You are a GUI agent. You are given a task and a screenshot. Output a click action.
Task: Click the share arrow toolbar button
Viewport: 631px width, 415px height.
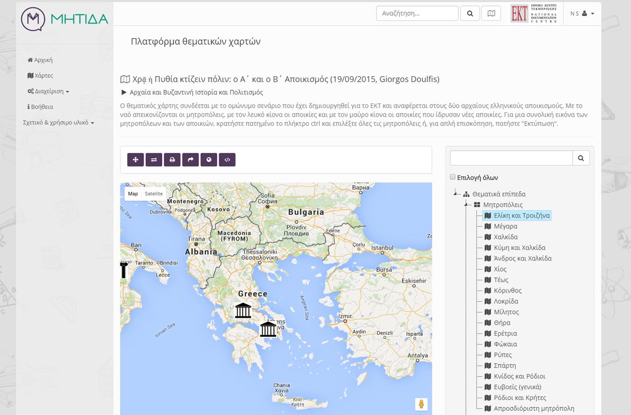190,160
